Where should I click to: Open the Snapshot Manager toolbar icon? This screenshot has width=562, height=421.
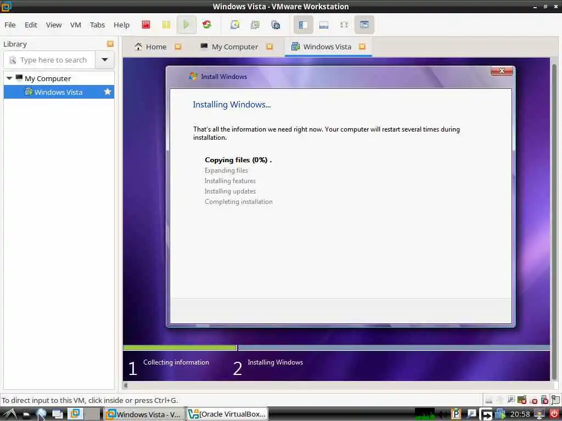point(276,25)
